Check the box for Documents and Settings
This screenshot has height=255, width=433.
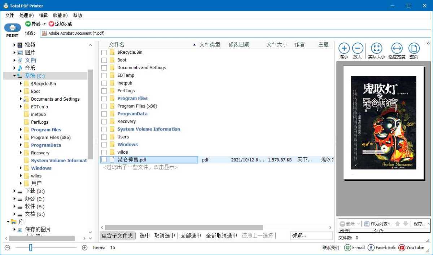(104, 67)
